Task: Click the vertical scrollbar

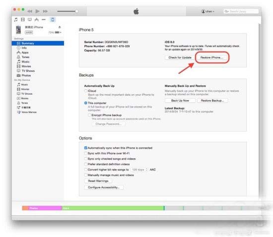Action: tap(260, 111)
